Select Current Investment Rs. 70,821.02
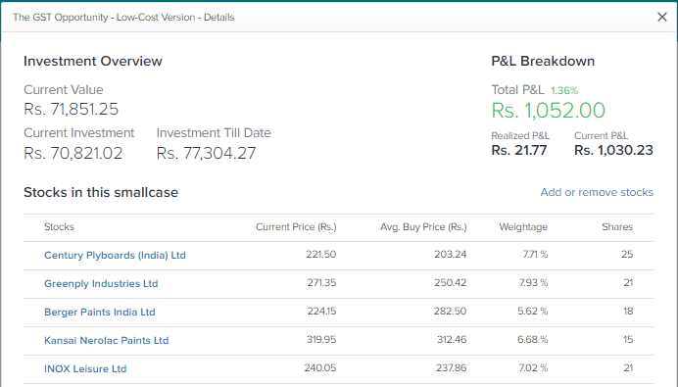The height and width of the screenshot is (387, 678). [73, 153]
